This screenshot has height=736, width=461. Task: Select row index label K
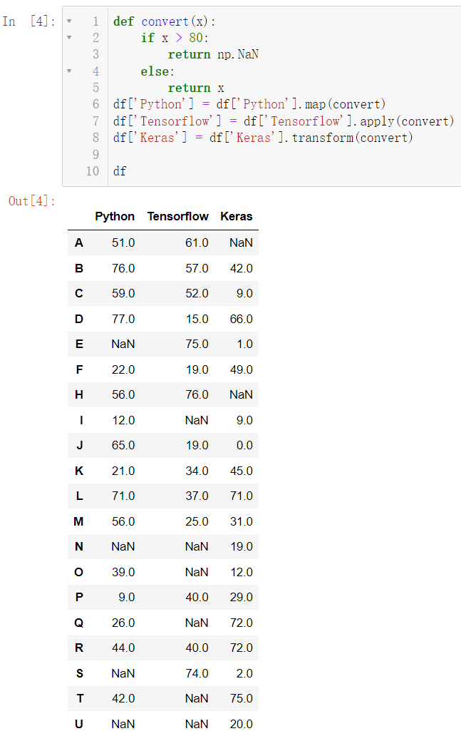pos(79,471)
